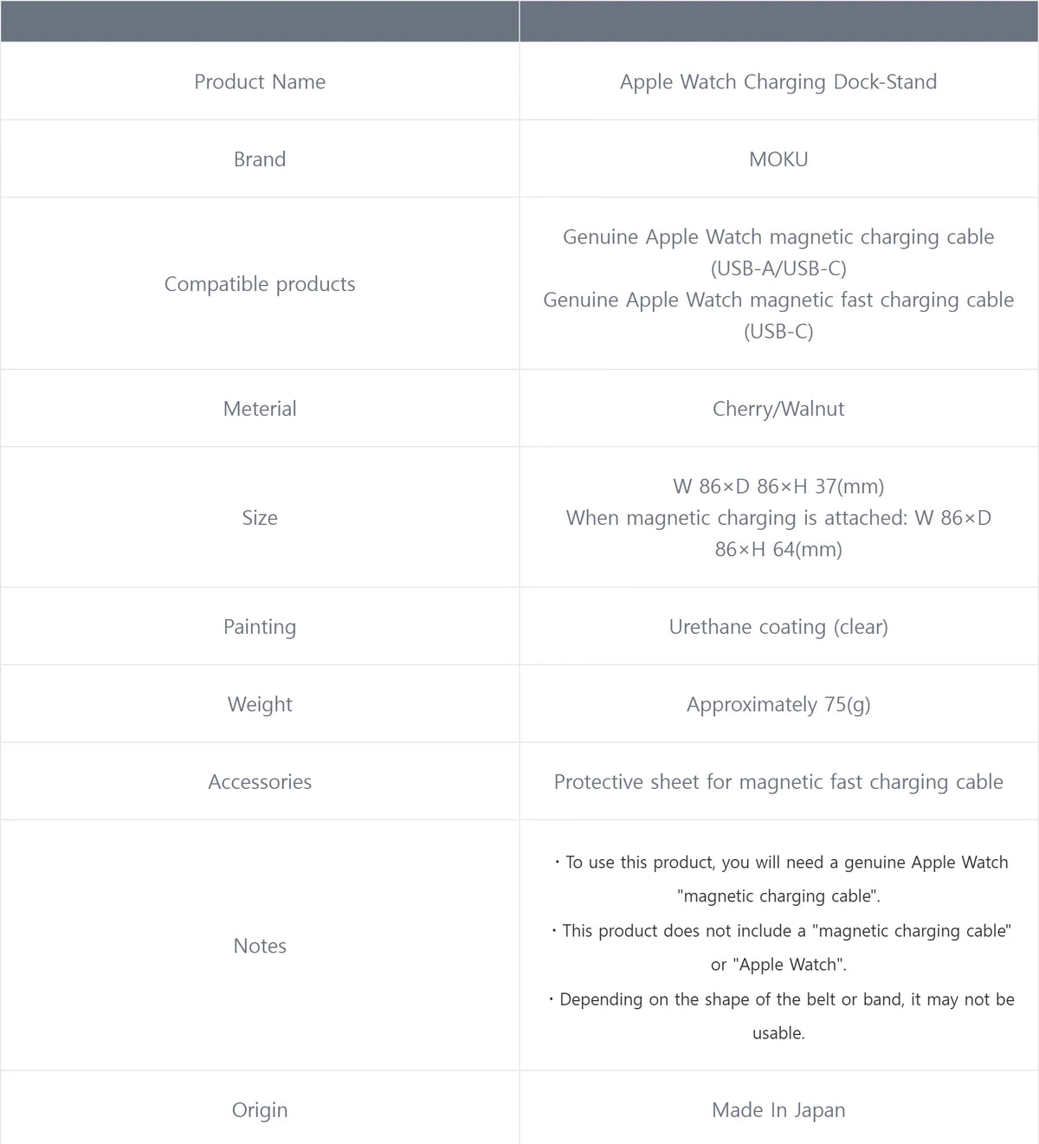Select the Approximately 75(g) value

[778, 704]
